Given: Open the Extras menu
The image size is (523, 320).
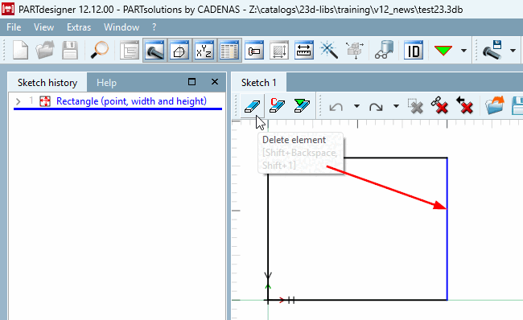Looking at the screenshot, I should point(79,27).
